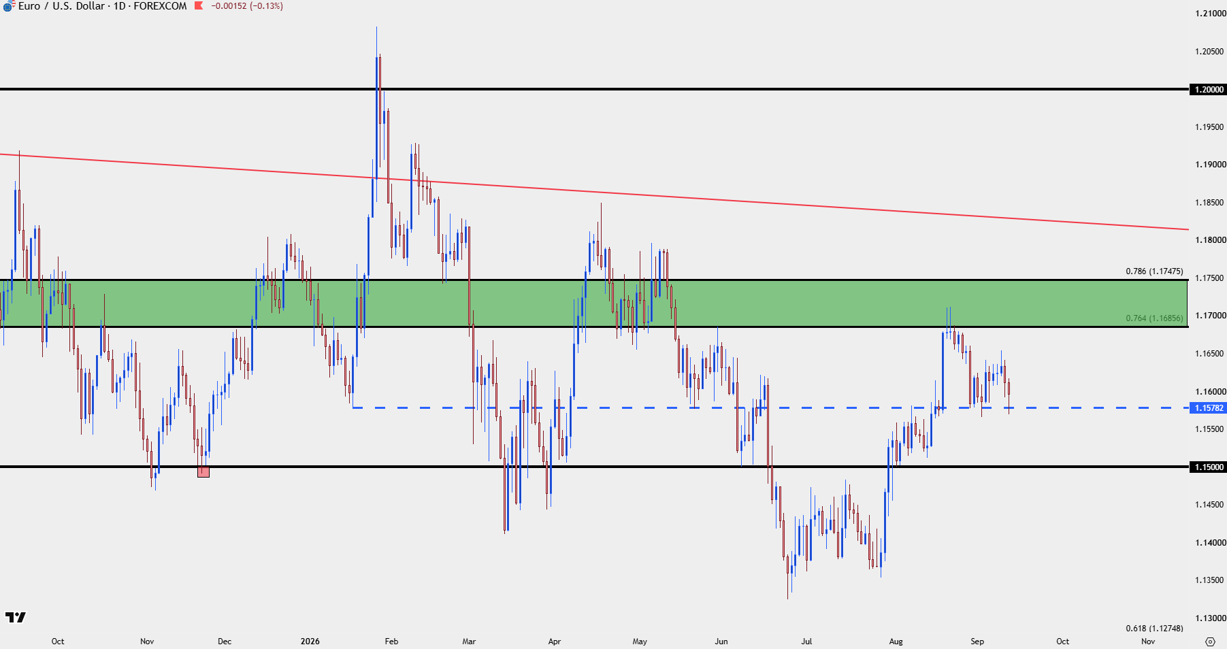Select the blue 1.15782 price tag
The height and width of the screenshot is (649, 1227).
1208,408
